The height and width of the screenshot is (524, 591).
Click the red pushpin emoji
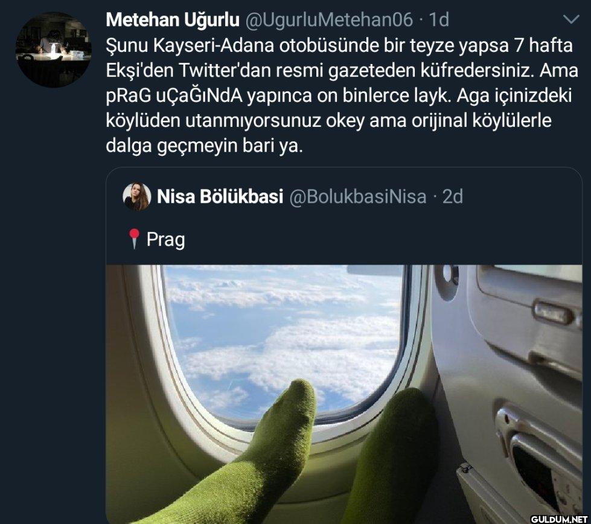(x=134, y=239)
